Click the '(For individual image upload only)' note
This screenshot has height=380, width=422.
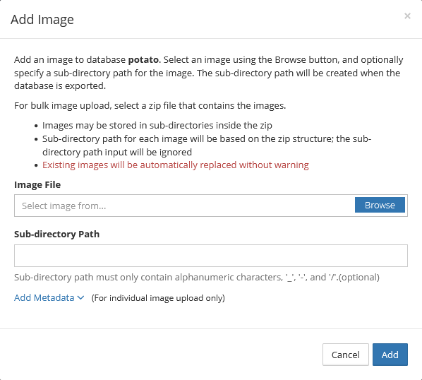tap(158, 298)
